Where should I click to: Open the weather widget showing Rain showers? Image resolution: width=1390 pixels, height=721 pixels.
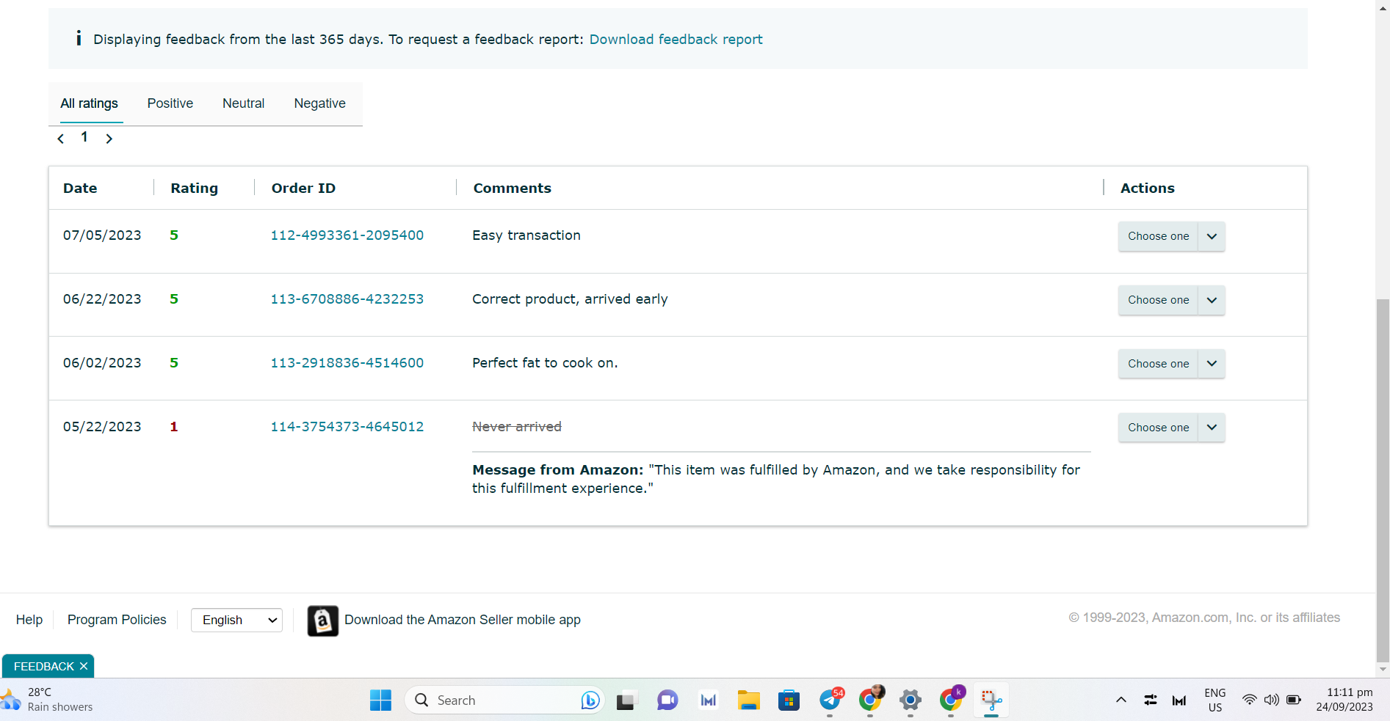pyautogui.click(x=48, y=700)
